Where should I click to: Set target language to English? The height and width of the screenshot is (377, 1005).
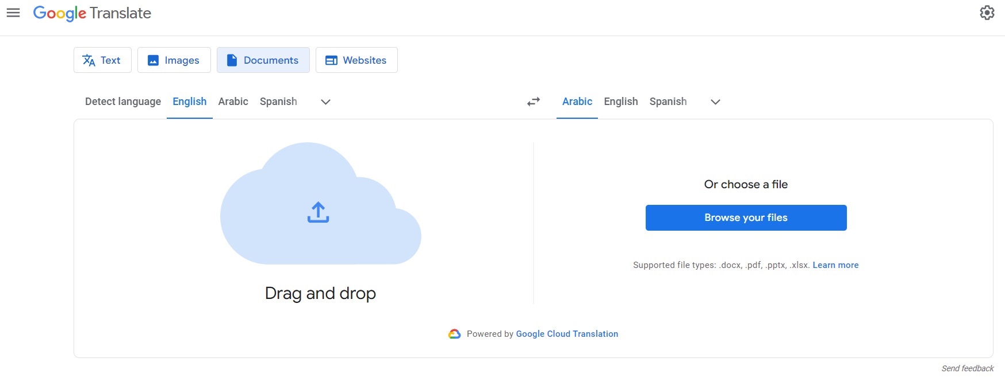coord(620,102)
